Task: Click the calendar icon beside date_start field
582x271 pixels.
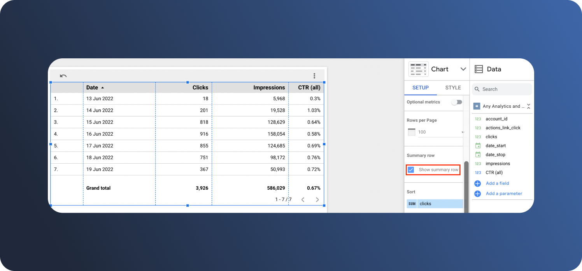Action: click(478, 145)
